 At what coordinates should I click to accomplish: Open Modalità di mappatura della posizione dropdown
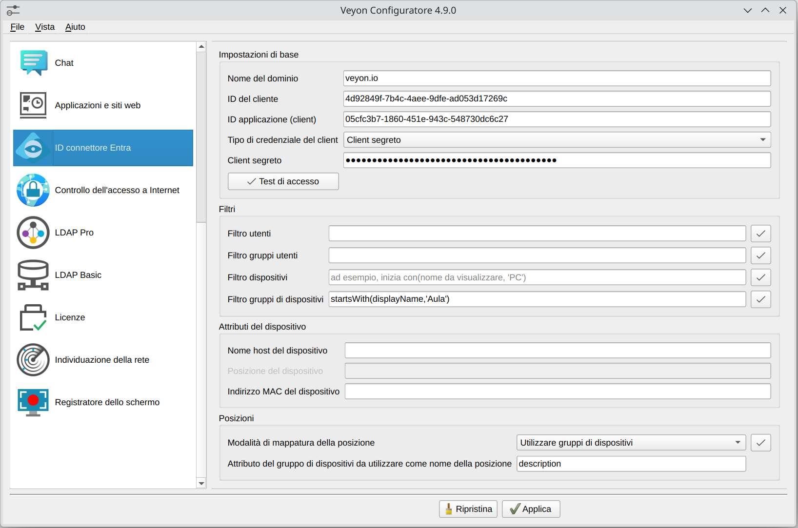point(631,443)
